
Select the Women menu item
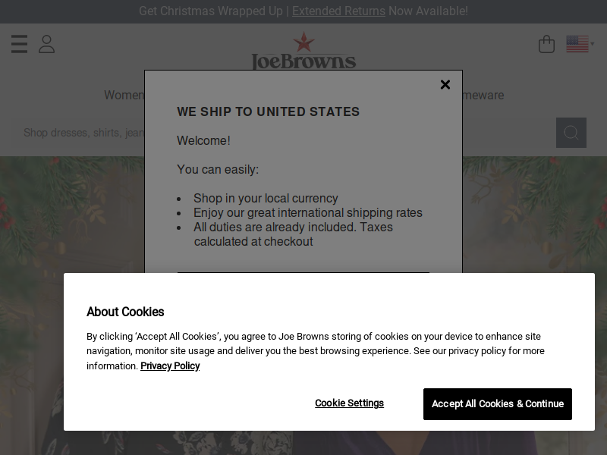124,96
